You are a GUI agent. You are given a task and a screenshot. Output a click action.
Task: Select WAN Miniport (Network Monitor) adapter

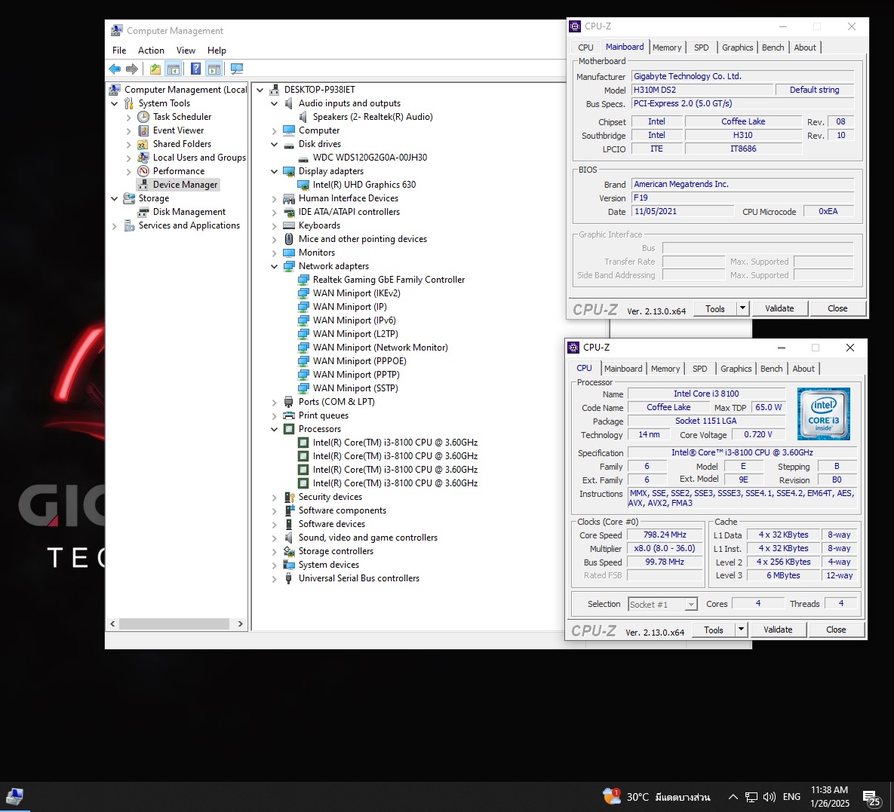click(380, 348)
